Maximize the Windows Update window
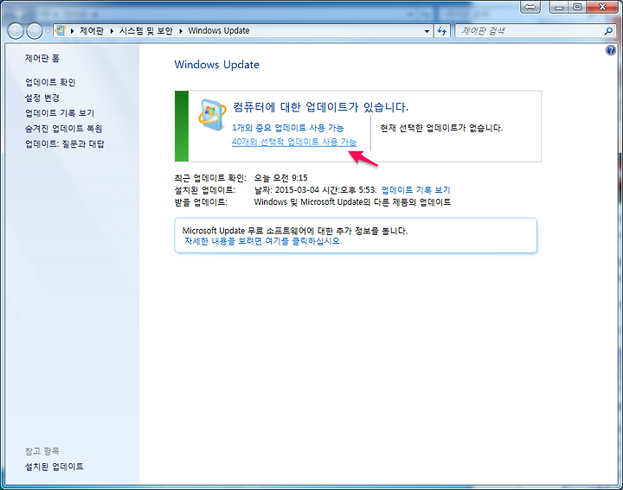This screenshot has height=490, width=623. pos(577,7)
